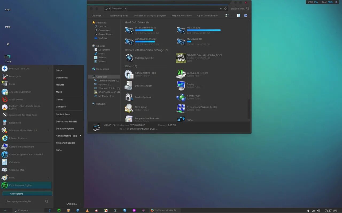Screen dimensions: 342x213
Task: Expand Administrative Tools submenu in Start menu
Action: point(80,136)
